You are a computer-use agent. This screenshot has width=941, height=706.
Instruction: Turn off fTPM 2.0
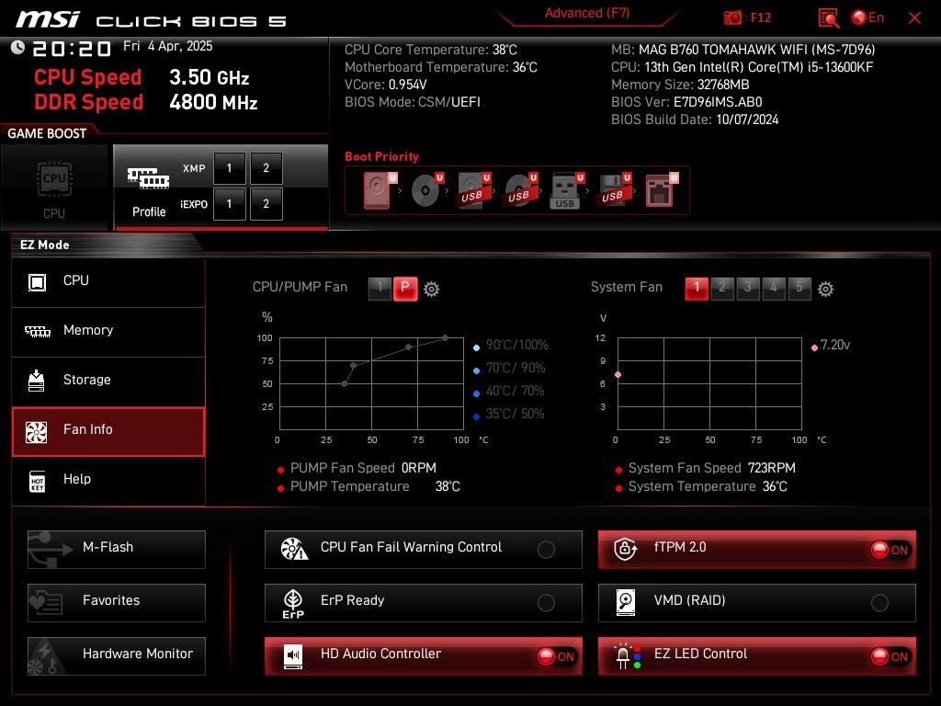click(757, 550)
